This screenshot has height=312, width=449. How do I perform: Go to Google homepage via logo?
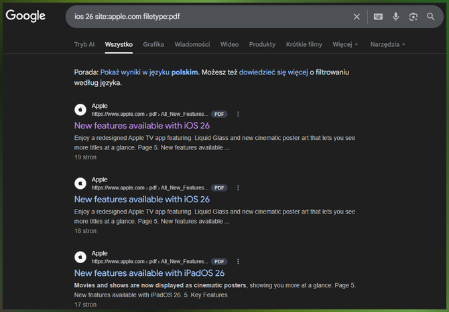[x=25, y=15]
